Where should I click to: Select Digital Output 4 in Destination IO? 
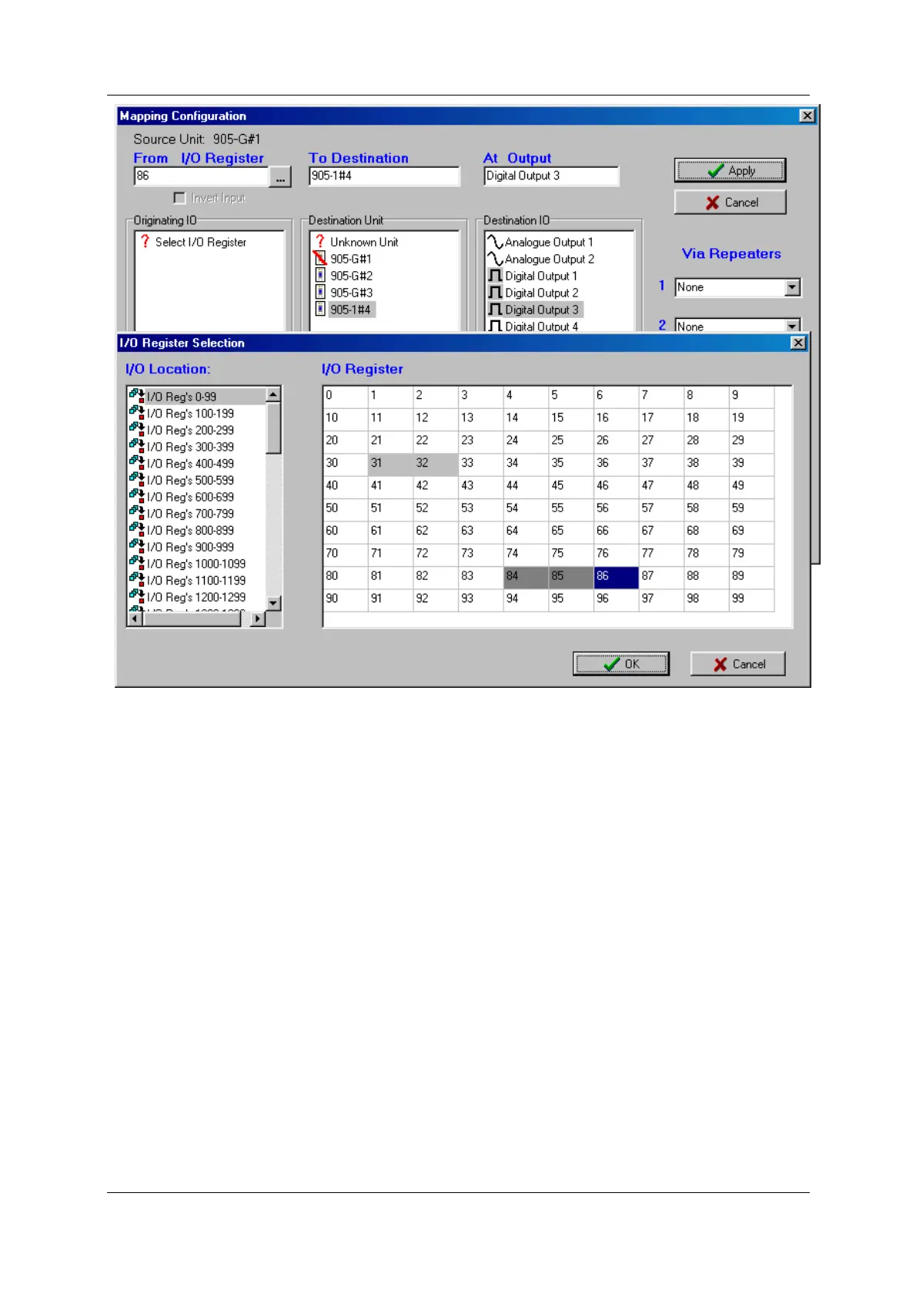[x=541, y=327]
